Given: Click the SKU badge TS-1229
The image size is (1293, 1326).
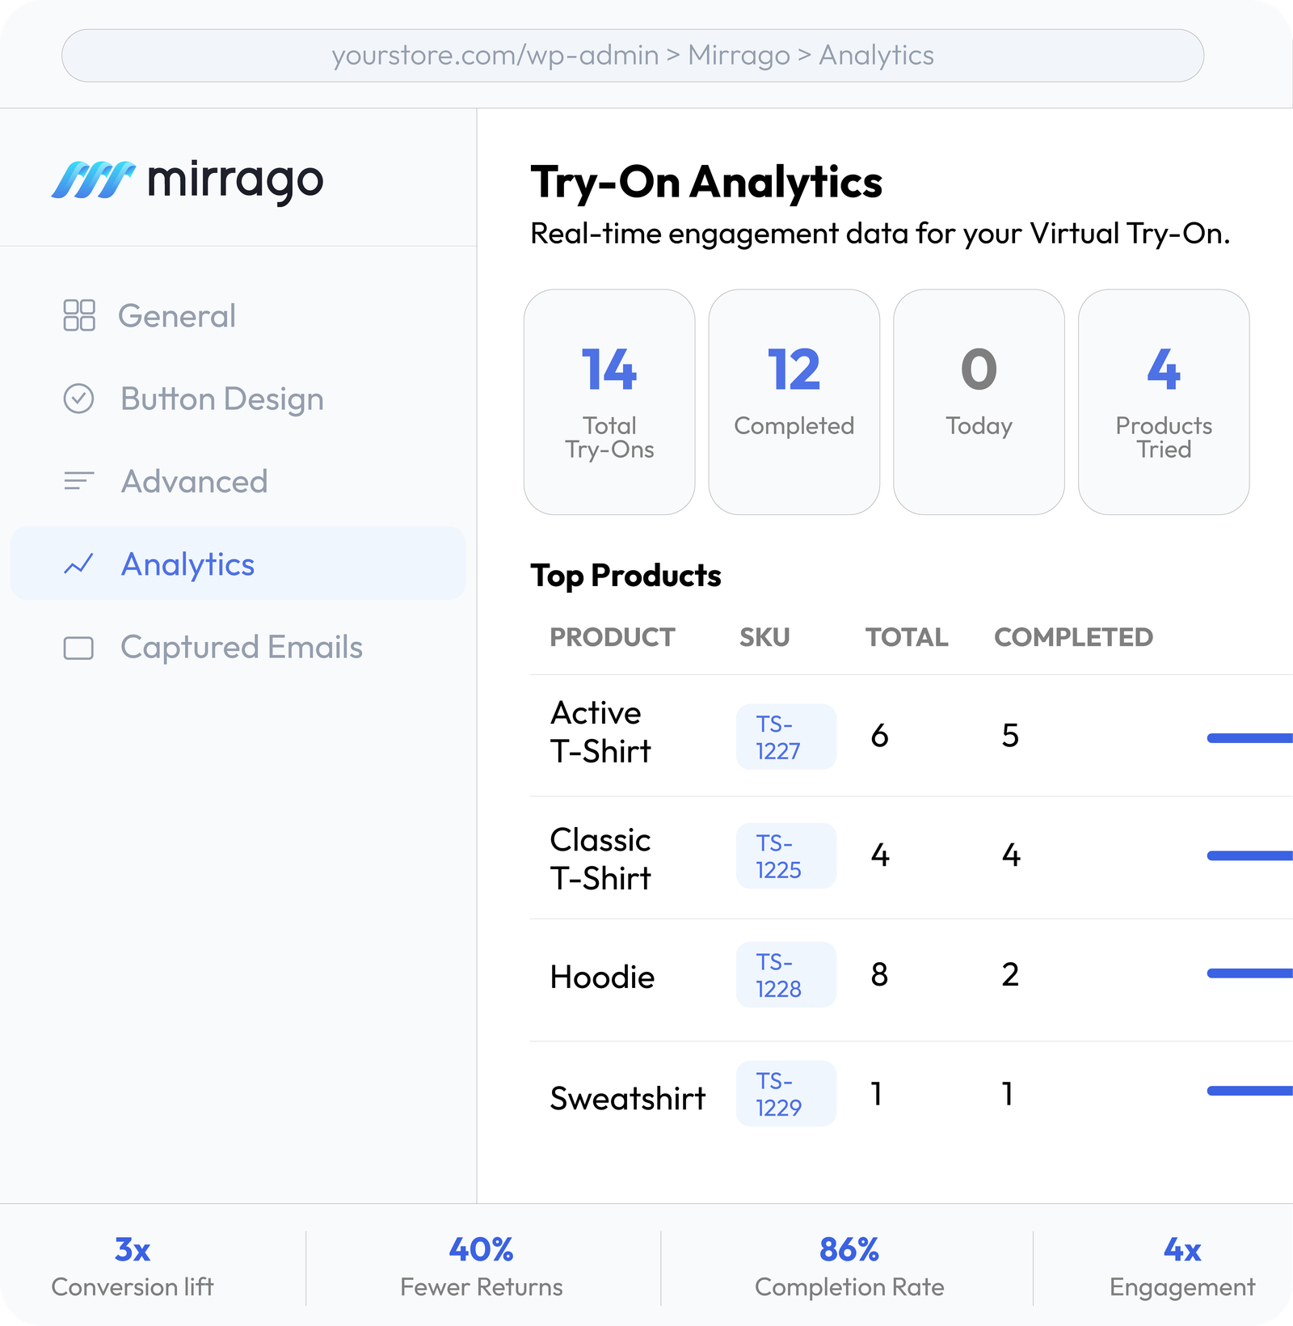Looking at the screenshot, I should 786,1093.
